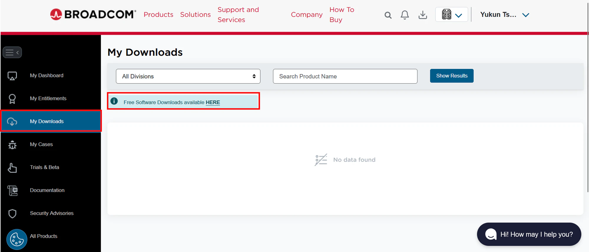Open the How To Buy menu
Viewport: 589px width, 252px height.
342,15
